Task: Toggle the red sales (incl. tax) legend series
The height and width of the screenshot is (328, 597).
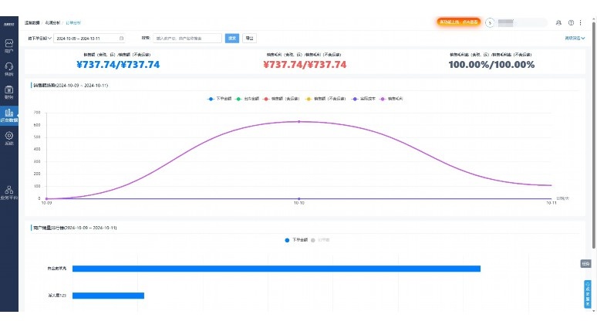Action: coord(282,99)
